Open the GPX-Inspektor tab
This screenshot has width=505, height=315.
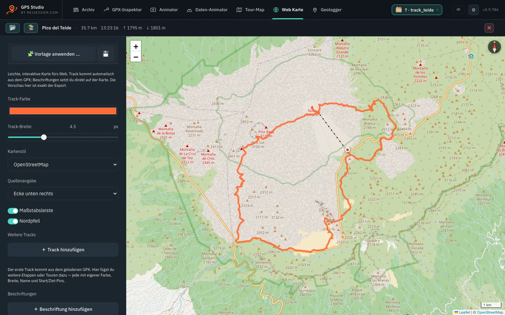point(123,10)
